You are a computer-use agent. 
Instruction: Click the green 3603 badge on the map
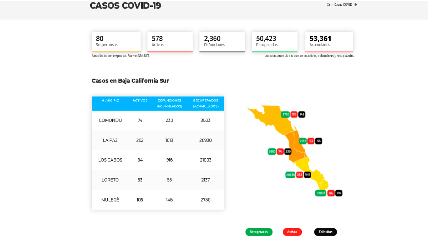coord(272,152)
